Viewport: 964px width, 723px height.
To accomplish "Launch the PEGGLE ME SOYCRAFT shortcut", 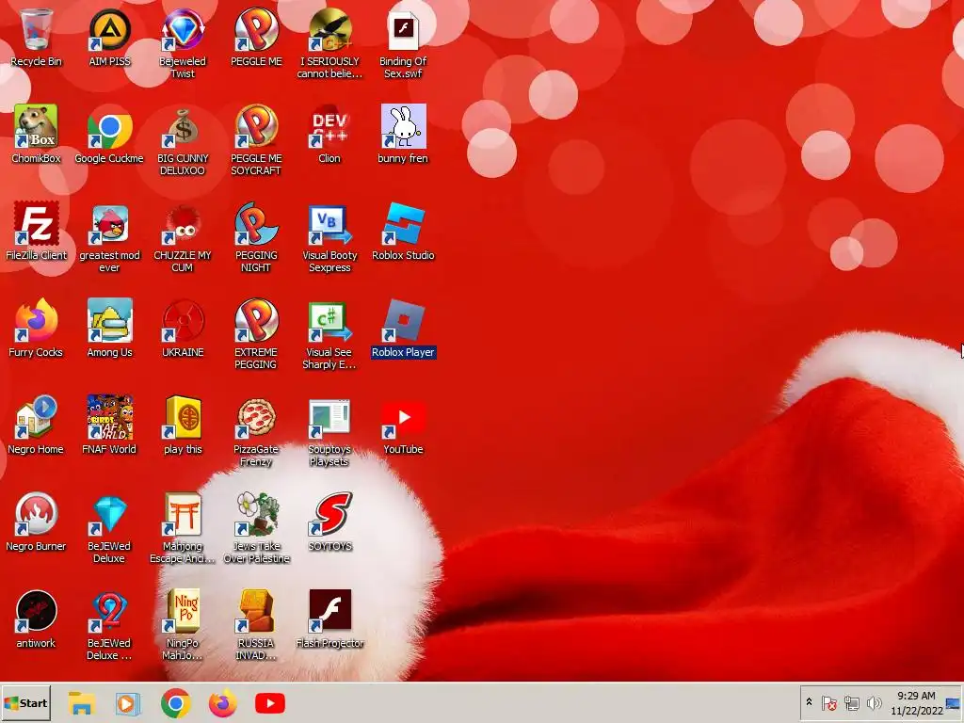I will coord(256,140).
